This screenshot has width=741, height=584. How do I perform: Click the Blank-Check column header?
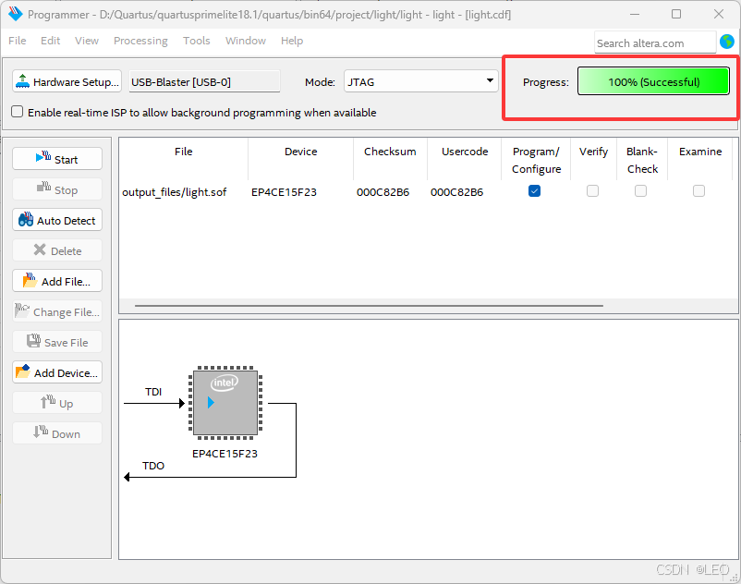(x=642, y=160)
